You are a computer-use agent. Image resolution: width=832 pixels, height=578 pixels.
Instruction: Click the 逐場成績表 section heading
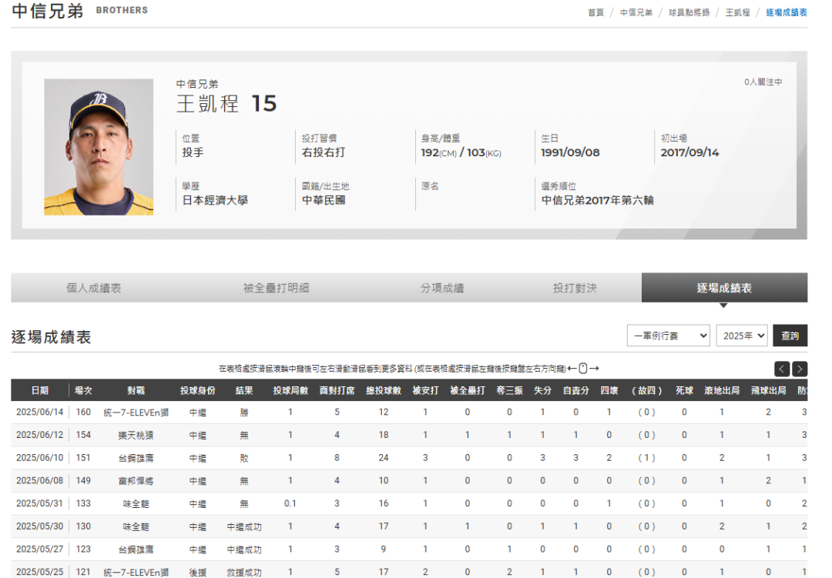pos(51,337)
